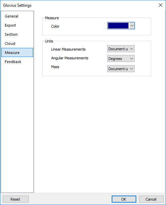Switch to the Export settings page
The image size is (166, 205).
click(x=17, y=25)
